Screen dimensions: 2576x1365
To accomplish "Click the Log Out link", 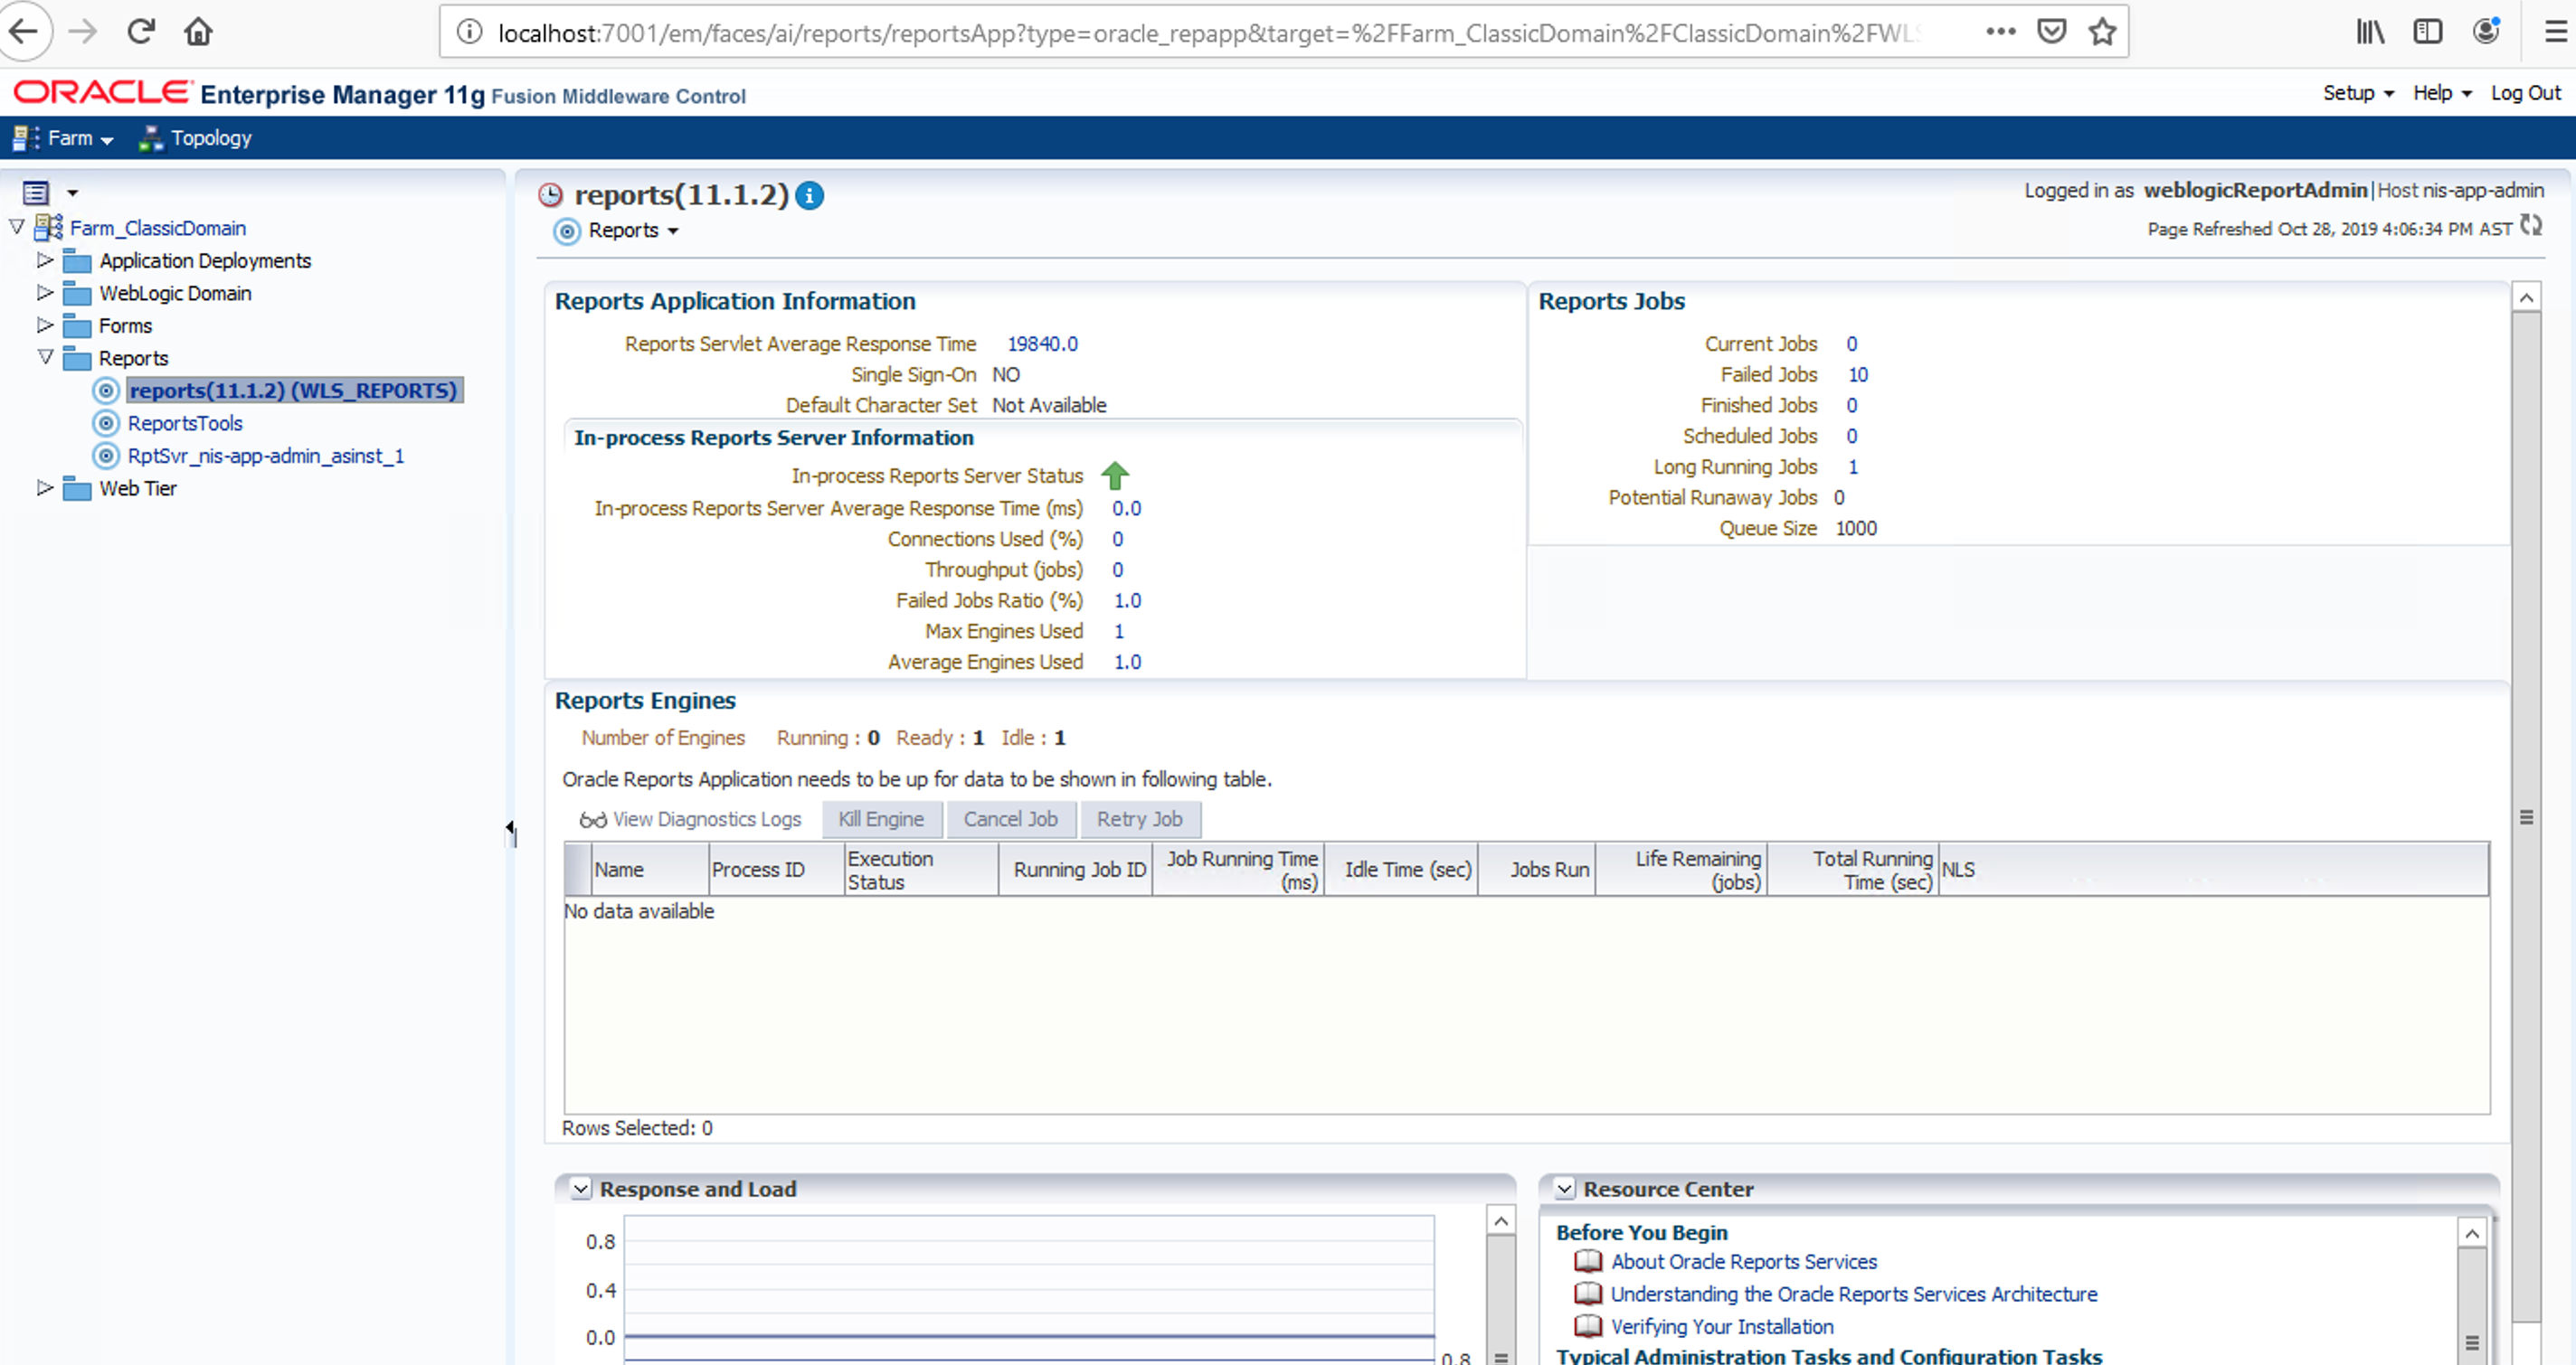I will pyautogui.click(x=2524, y=93).
